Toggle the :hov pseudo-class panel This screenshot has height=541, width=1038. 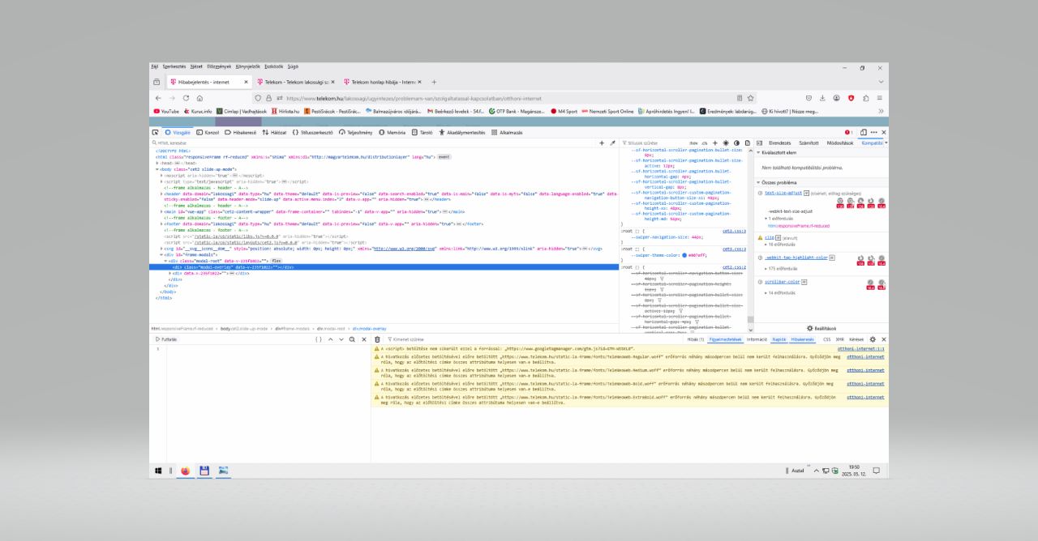point(693,143)
